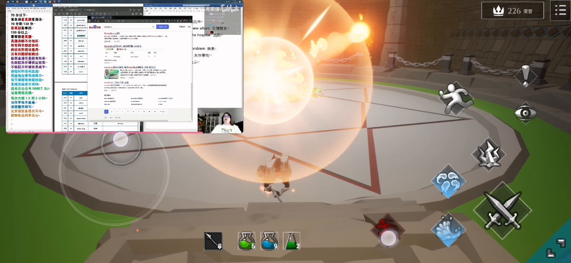Open the 226 honor points panel
This screenshot has width=571, height=263.
(513, 11)
